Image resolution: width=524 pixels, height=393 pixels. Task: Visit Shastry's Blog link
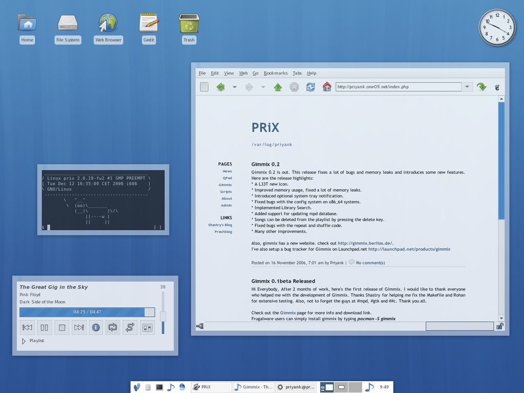pyautogui.click(x=220, y=225)
